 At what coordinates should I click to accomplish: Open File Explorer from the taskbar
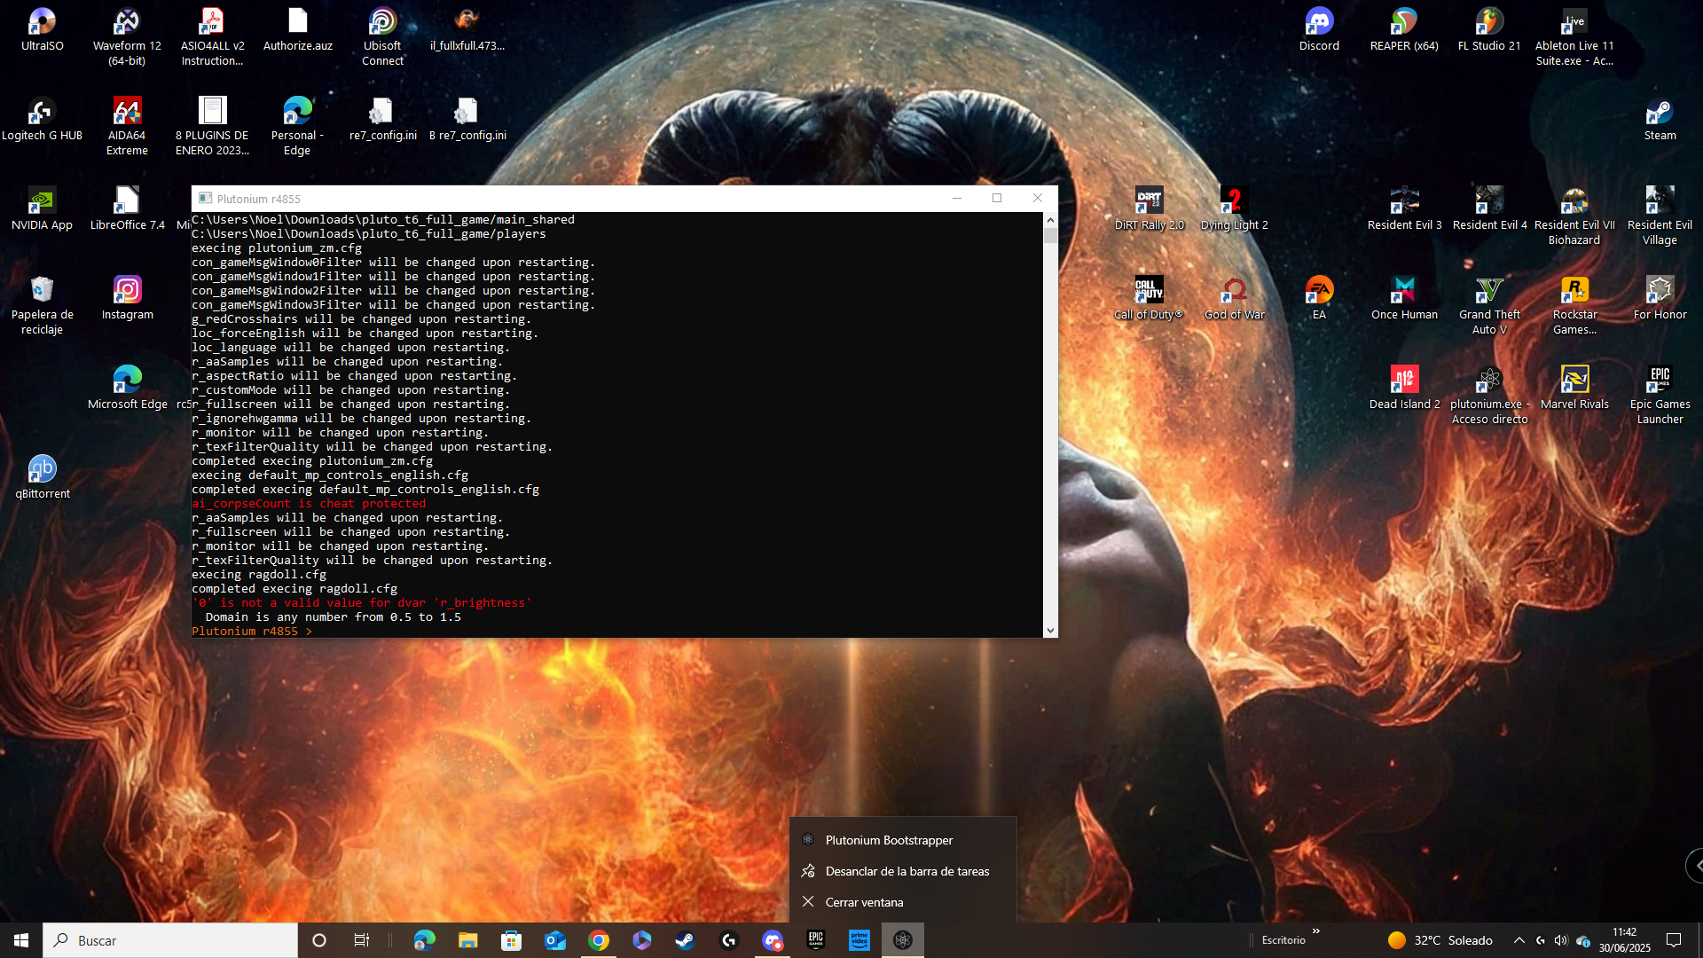click(467, 940)
